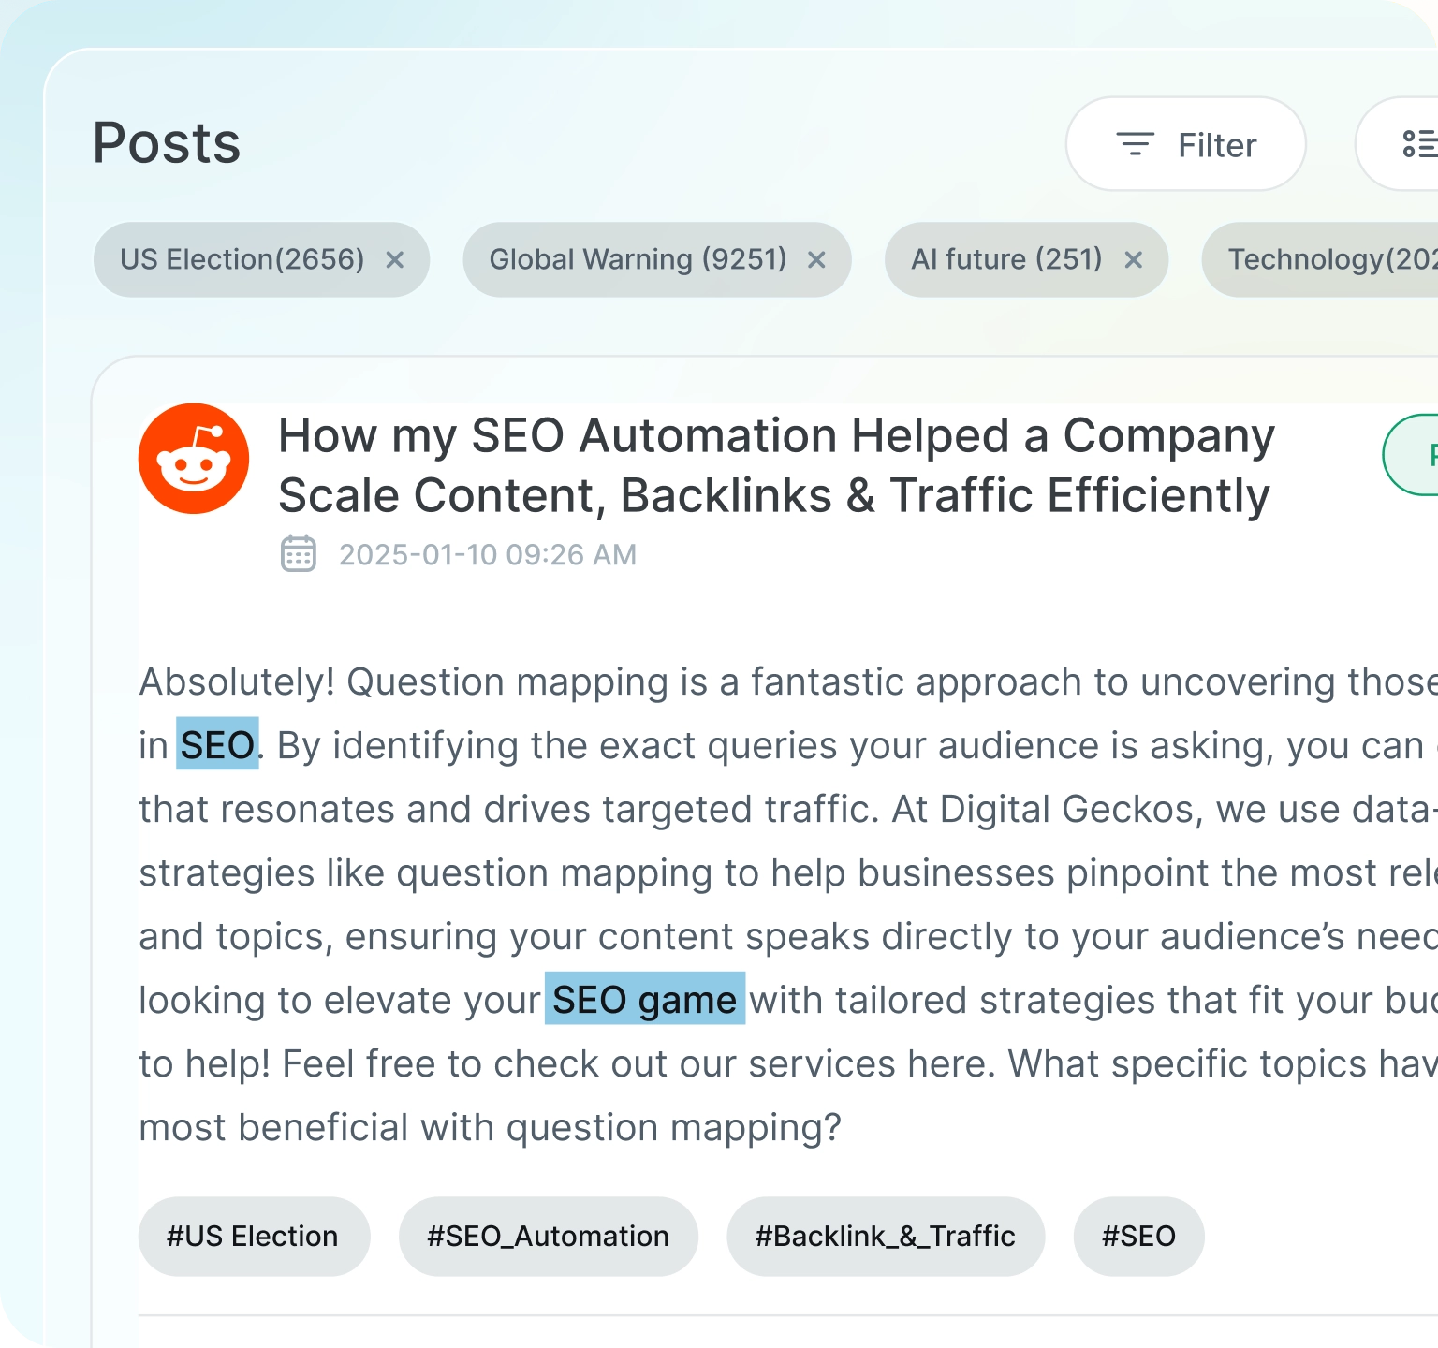Select the #US Election hashtag tag
The height and width of the screenshot is (1348, 1438).
(253, 1237)
